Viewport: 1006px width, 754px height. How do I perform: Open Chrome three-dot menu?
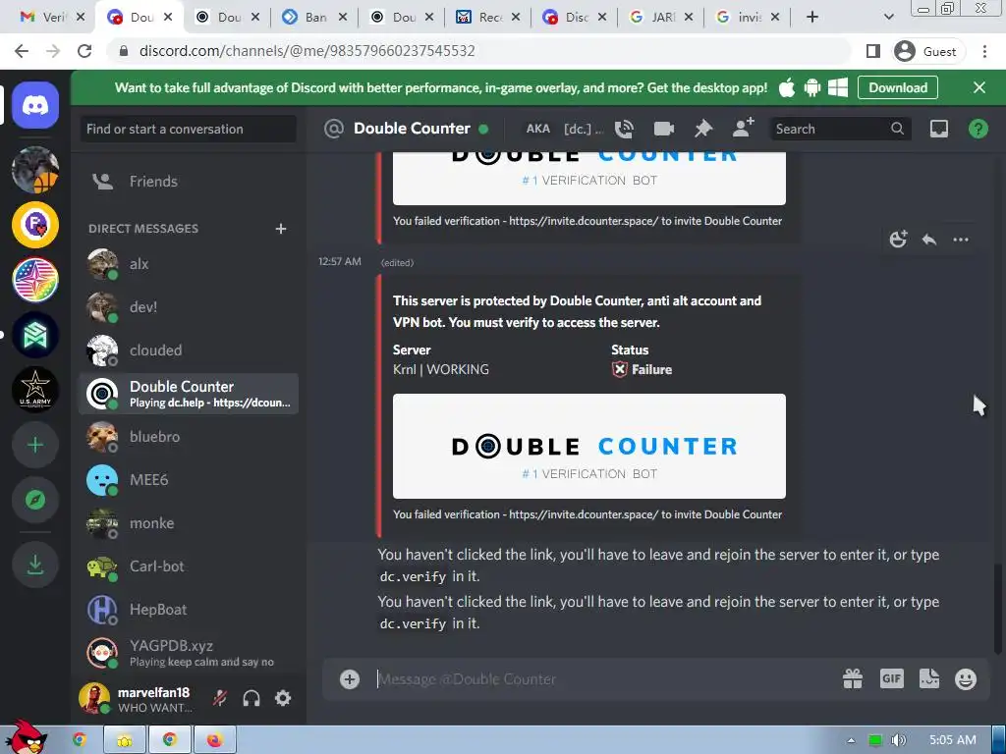coord(984,51)
